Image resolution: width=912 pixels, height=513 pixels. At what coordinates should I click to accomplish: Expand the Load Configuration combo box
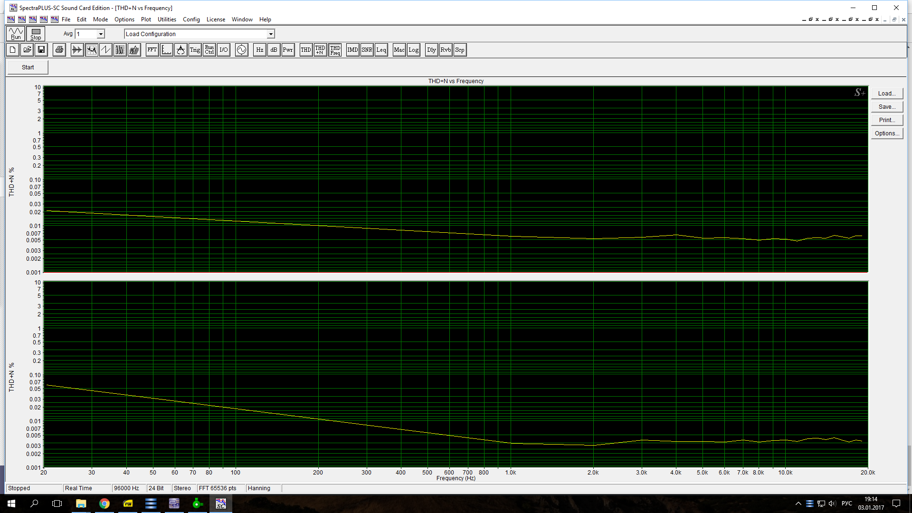270,34
